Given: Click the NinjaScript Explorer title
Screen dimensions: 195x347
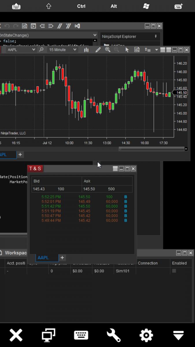Looking at the screenshot, I should pyautogui.click(x=119, y=36).
